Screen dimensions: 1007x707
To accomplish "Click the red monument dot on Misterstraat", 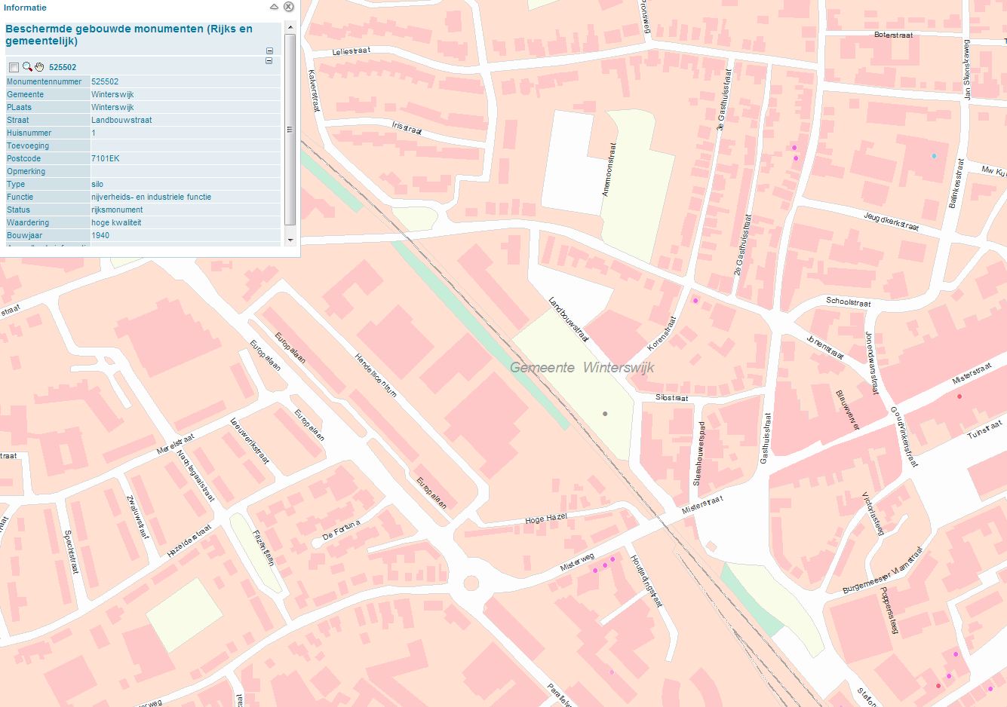I will pos(959,396).
